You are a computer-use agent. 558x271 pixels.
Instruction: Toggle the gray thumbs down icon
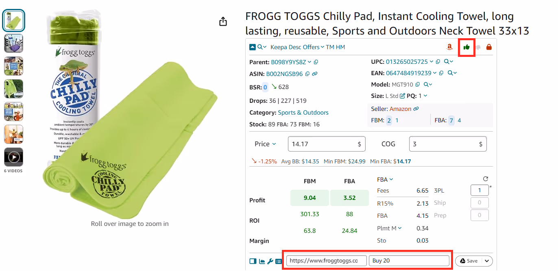click(478, 47)
